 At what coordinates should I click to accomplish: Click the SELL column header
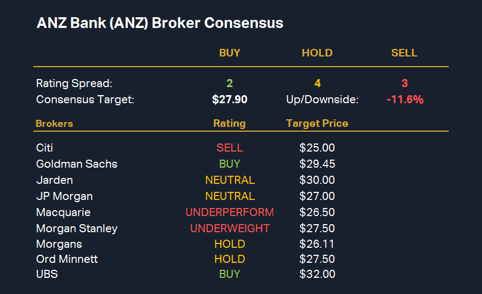pyautogui.click(x=404, y=53)
